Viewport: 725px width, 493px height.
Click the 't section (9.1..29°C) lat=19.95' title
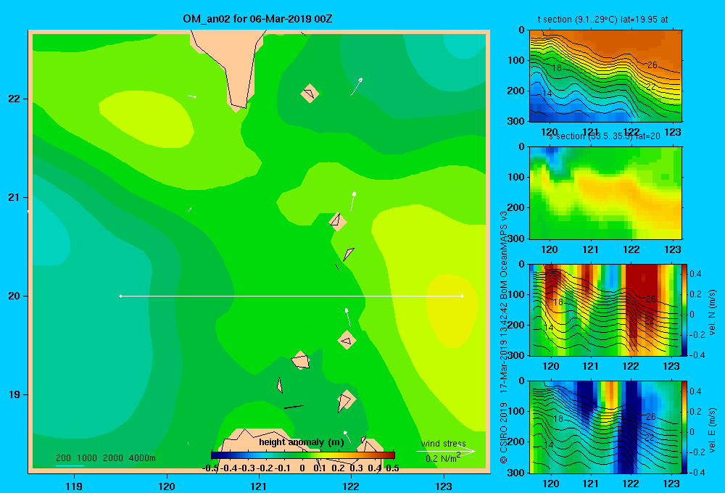click(x=602, y=20)
